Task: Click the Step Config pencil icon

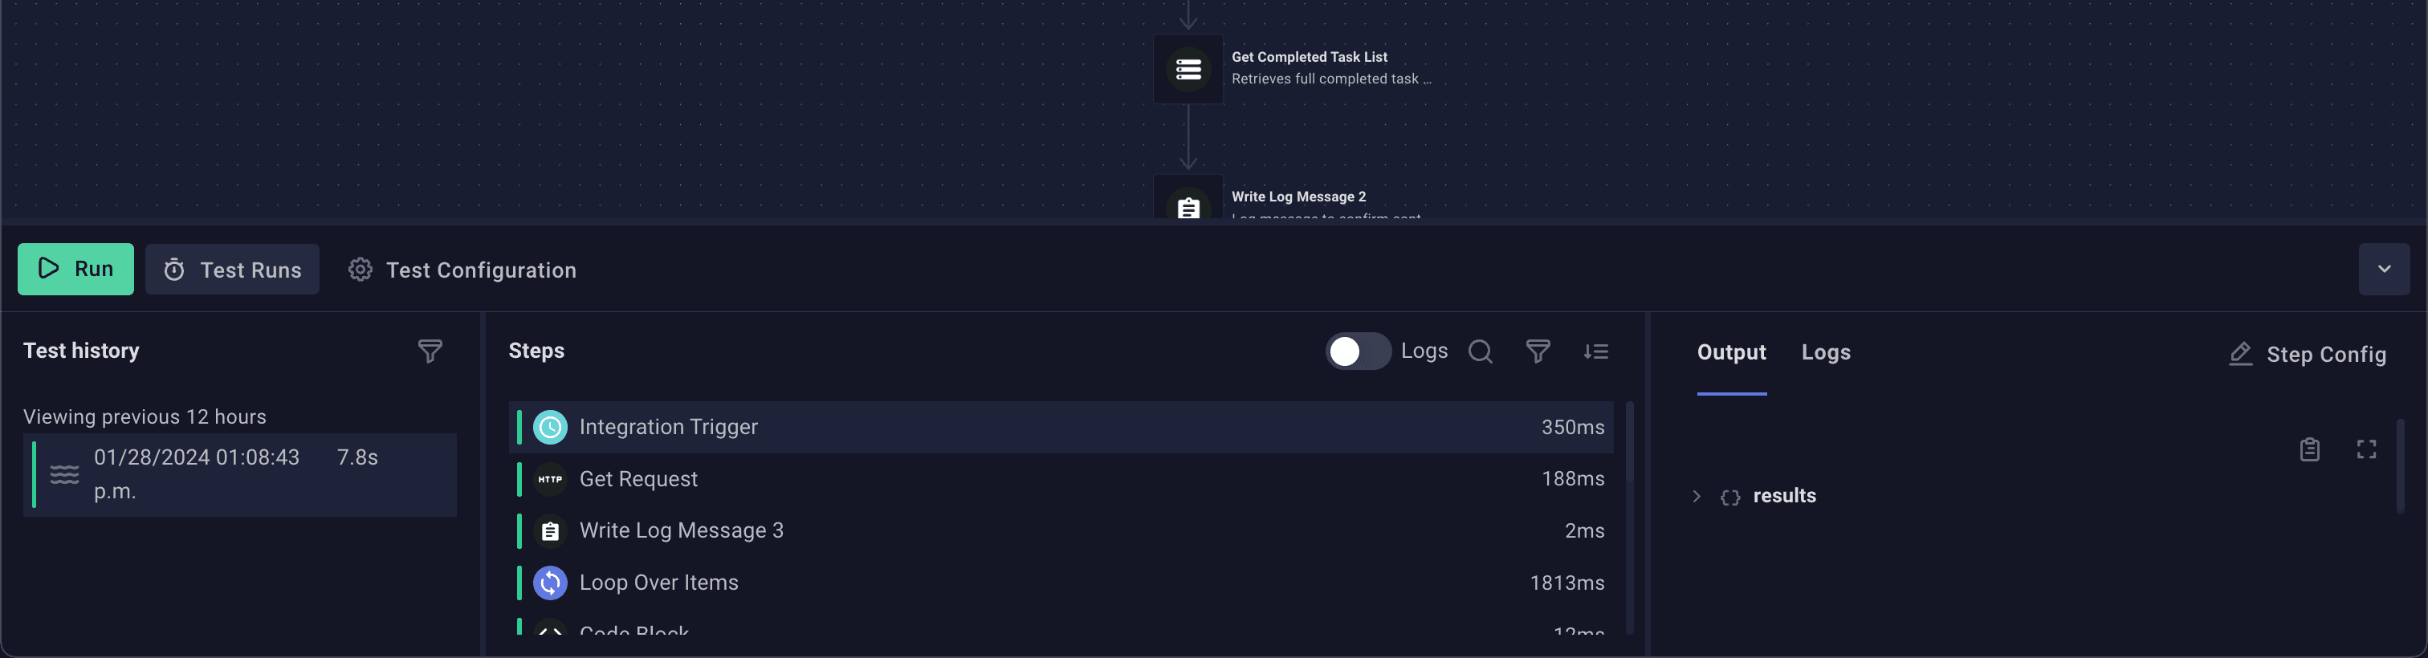Action: (x=2240, y=354)
